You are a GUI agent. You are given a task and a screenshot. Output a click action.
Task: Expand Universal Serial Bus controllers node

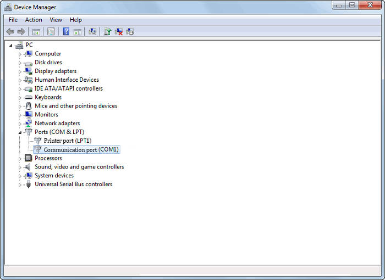(20, 185)
